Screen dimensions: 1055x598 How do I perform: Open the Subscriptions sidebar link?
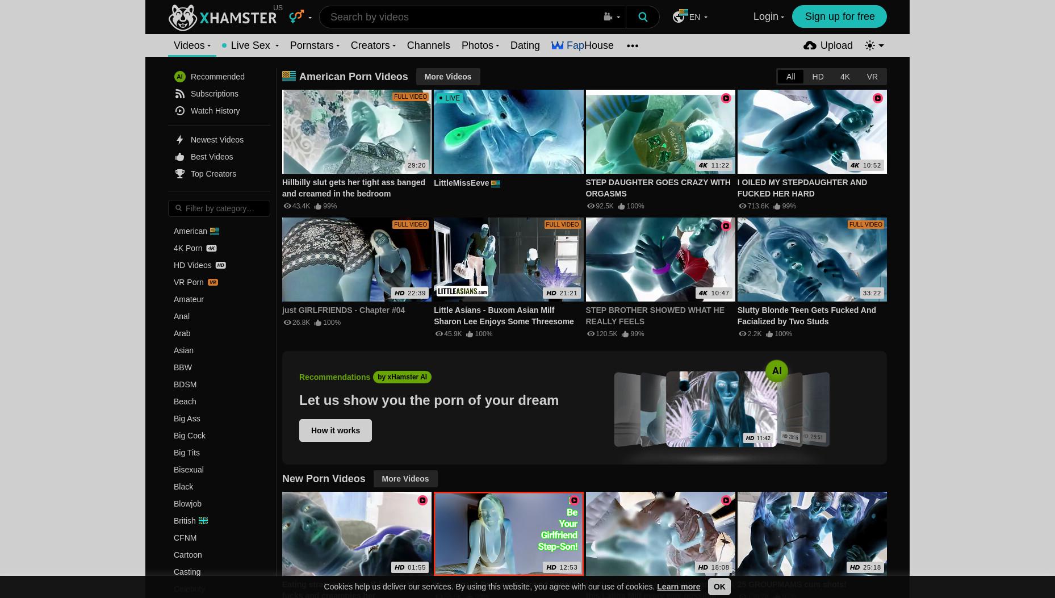pos(215,94)
